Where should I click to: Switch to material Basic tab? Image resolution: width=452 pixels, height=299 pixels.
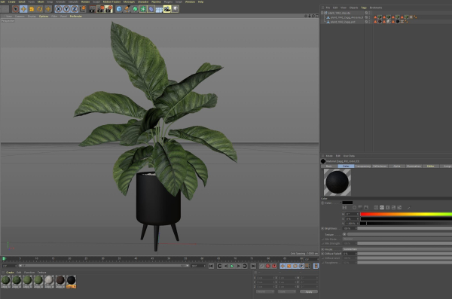tap(328, 166)
